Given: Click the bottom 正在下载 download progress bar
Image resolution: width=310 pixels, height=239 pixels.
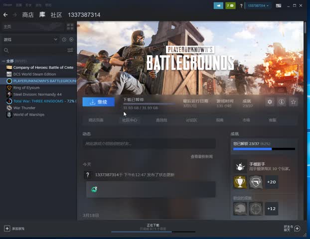Looking at the screenshot, I should 153,232.
